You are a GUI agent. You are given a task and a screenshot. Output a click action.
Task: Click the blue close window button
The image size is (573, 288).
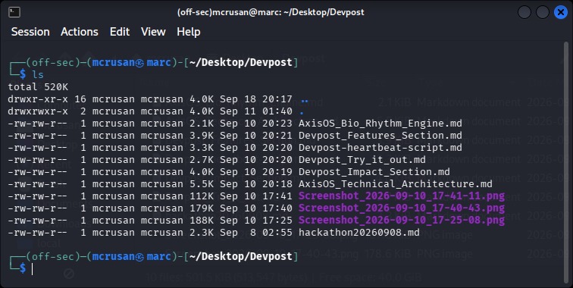coord(560,12)
